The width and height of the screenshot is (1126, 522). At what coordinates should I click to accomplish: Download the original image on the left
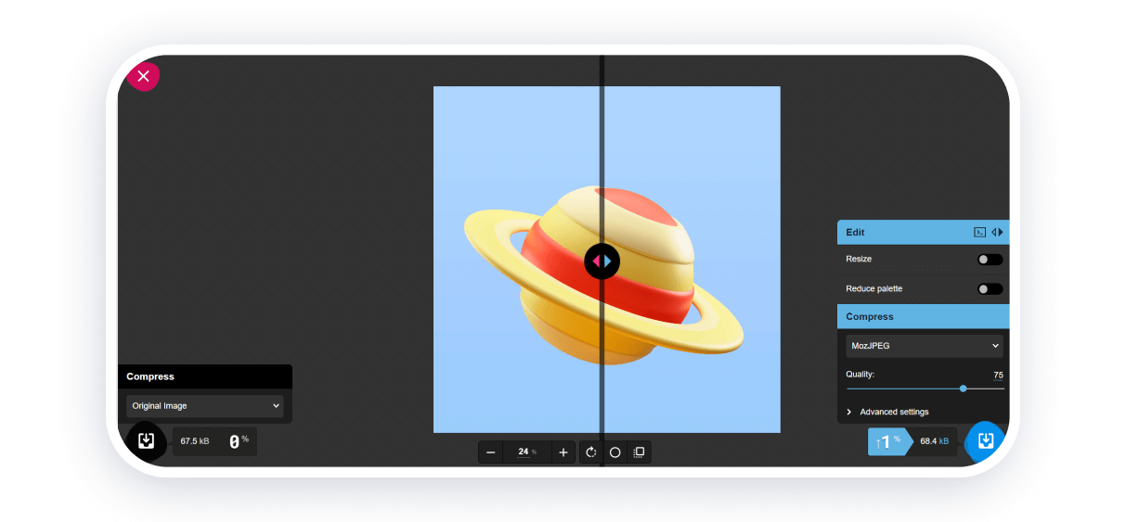click(x=146, y=441)
